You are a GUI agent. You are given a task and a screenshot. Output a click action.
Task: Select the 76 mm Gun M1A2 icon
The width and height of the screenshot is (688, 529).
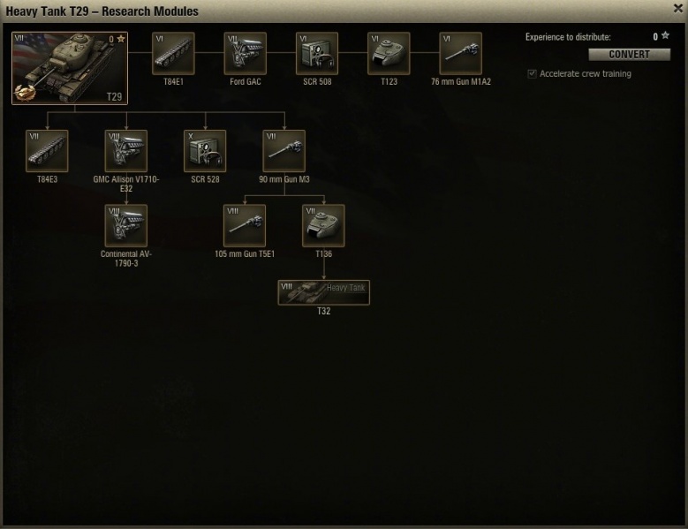461,53
